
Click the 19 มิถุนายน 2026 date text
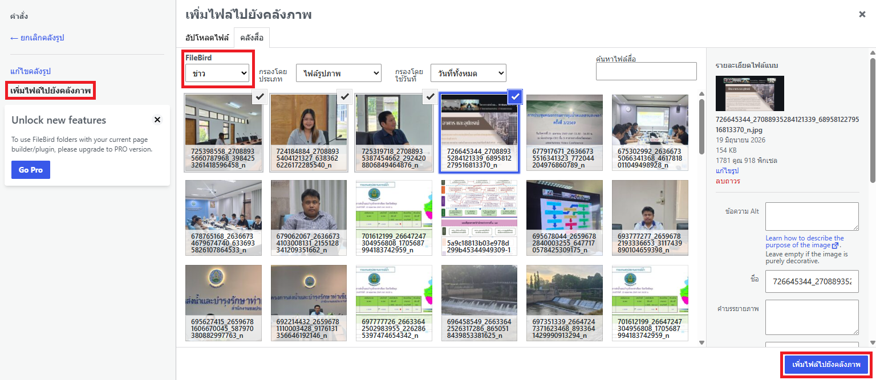(x=740, y=140)
